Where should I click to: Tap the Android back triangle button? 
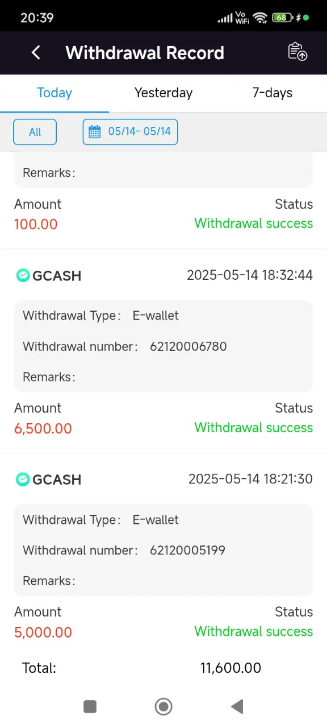pos(237,706)
